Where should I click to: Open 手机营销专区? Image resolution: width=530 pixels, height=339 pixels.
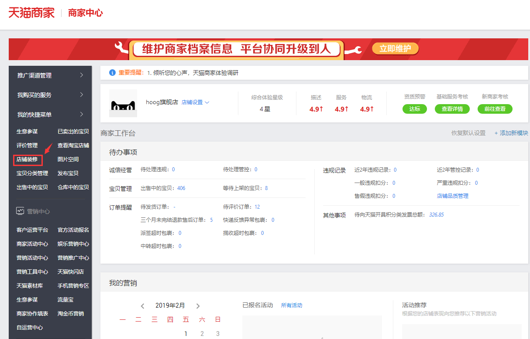73,286
